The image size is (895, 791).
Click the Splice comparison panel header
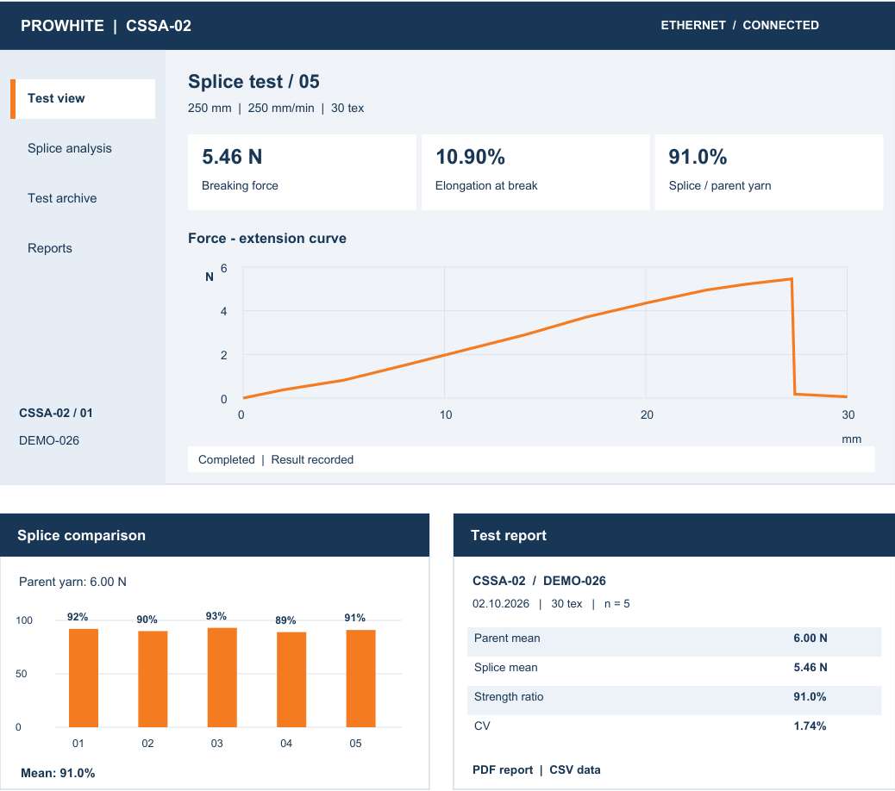pos(215,535)
